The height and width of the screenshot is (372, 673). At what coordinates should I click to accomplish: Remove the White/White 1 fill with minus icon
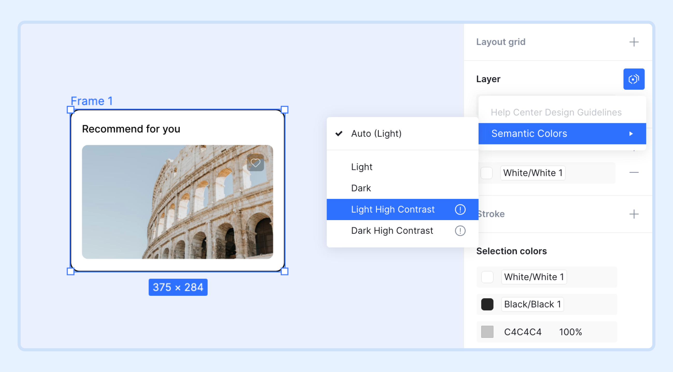(x=634, y=173)
